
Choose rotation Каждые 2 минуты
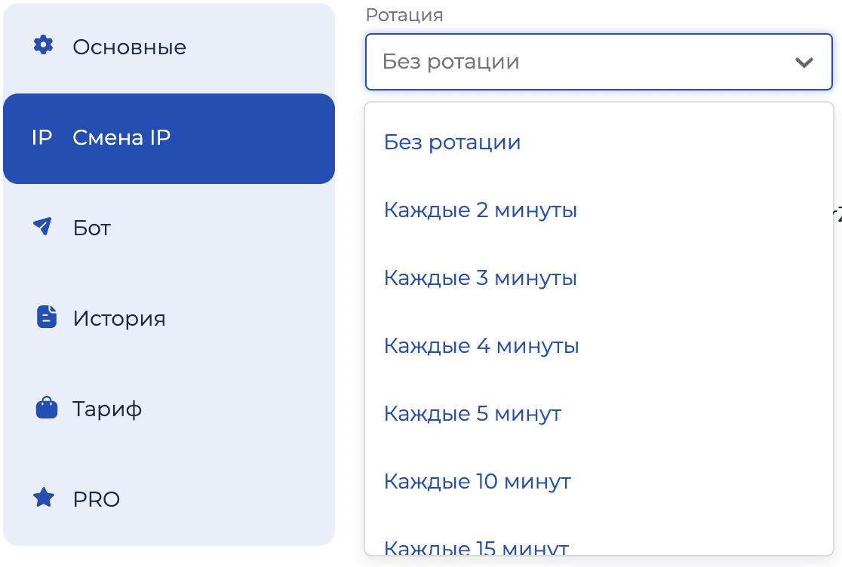[x=481, y=210]
